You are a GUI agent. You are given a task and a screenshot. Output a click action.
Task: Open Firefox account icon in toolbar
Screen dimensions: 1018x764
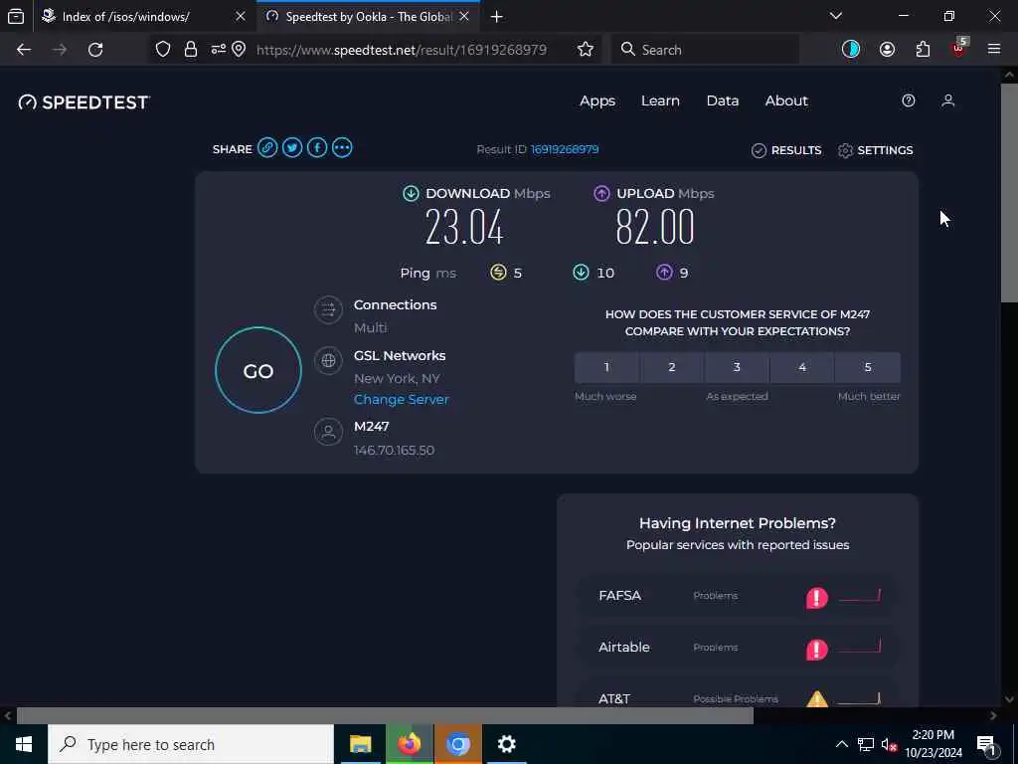(x=887, y=50)
